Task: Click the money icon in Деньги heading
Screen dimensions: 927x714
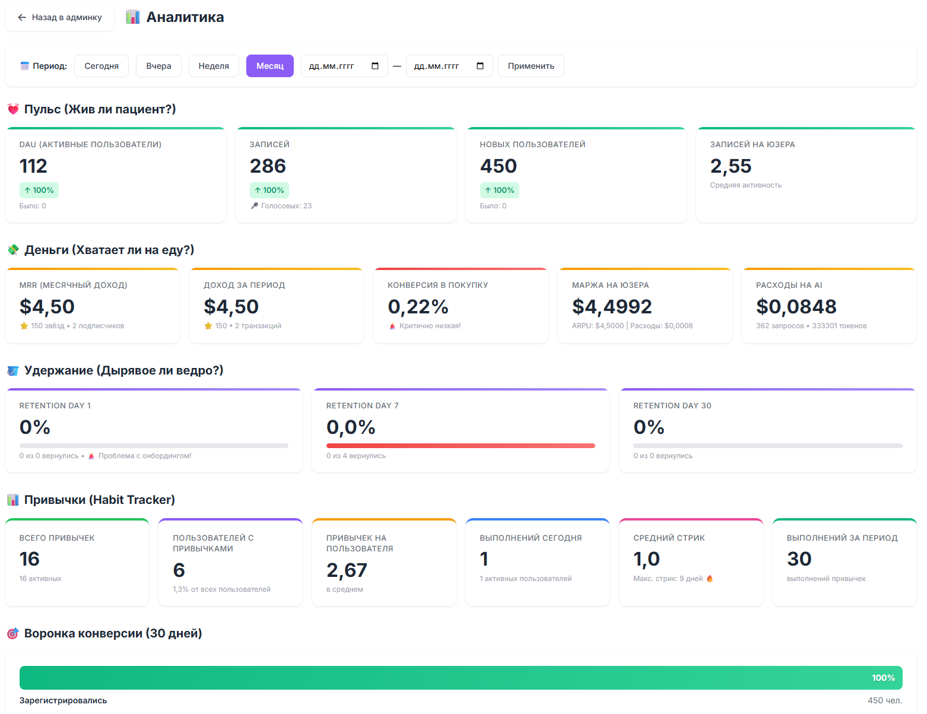Action: point(13,250)
